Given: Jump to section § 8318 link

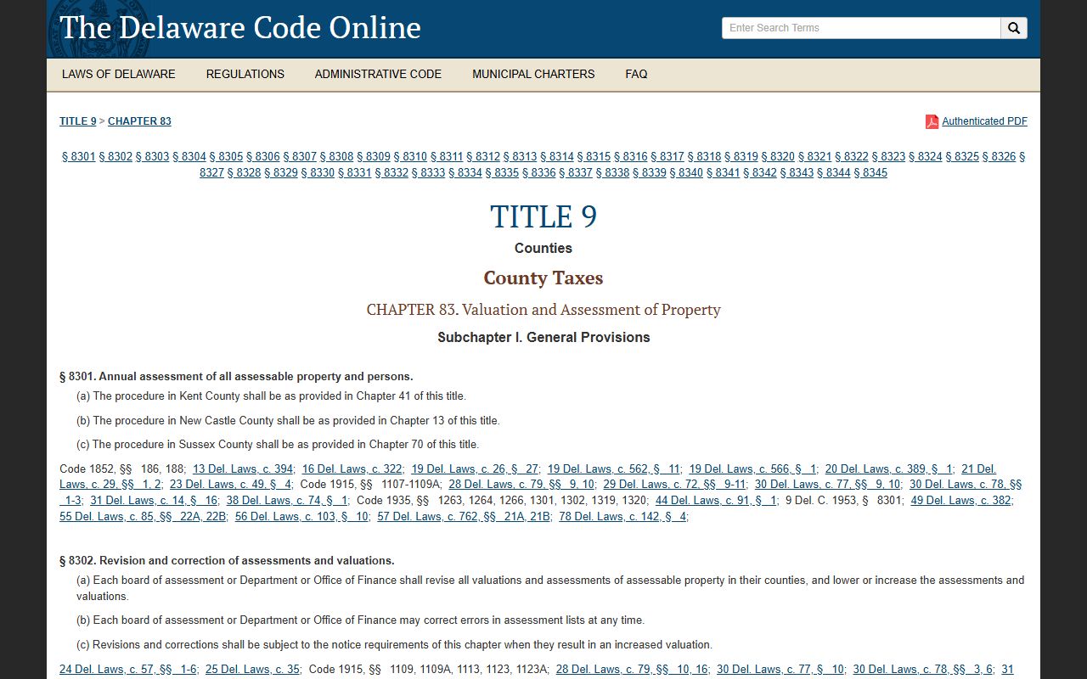Looking at the screenshot, I should point(704,157).
